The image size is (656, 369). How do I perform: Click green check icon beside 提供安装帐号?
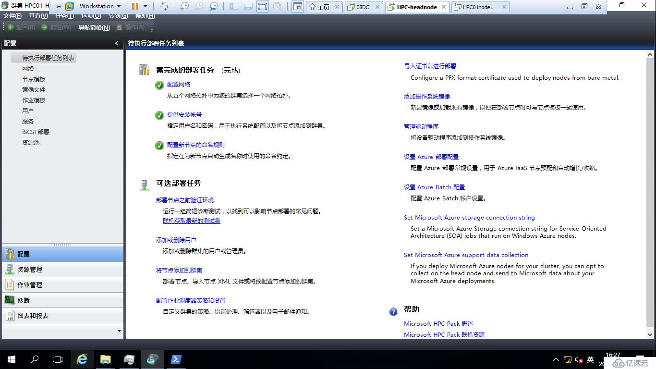159,115
